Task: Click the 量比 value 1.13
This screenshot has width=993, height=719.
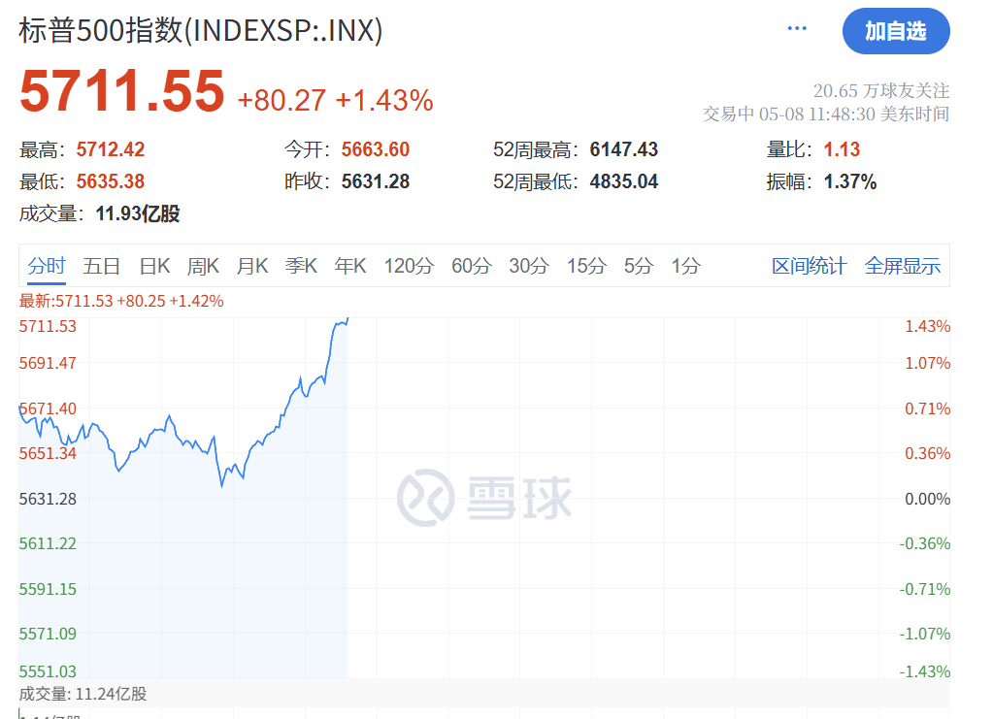Action: (x=842, y=149)
